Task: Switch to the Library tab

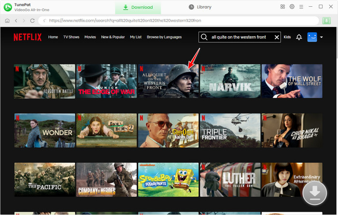Action: pos(200,7)
